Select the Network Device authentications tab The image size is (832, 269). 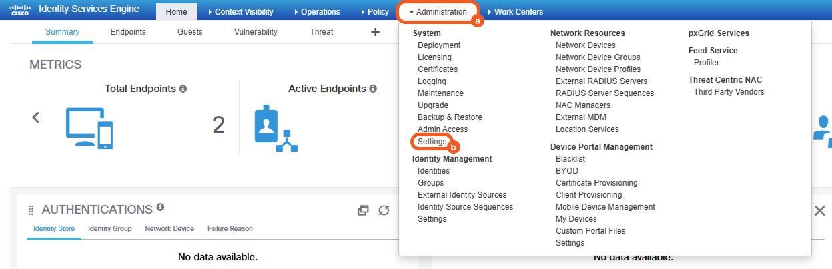click(x=169, y=228)
